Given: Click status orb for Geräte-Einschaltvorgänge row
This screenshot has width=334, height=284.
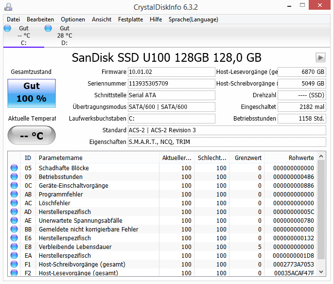Looking at the screenshot, I should pos(14,185).
